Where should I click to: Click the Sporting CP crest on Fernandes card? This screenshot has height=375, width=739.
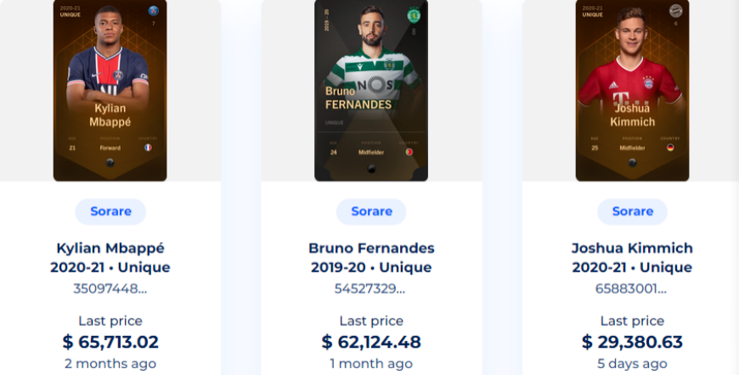coord(414,15)
